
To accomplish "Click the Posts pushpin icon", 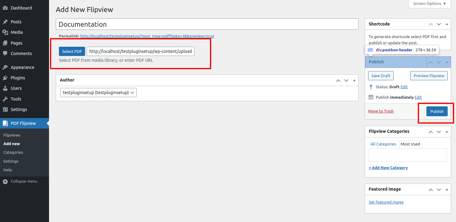I will point(5,22).
